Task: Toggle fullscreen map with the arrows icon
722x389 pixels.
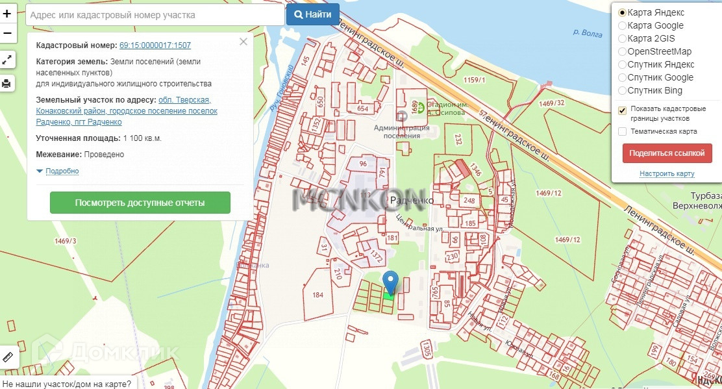Action: tap(7, 60)
